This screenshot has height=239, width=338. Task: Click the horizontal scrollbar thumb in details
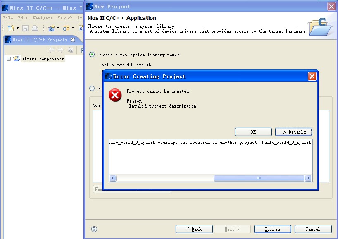tap(259, 178)
